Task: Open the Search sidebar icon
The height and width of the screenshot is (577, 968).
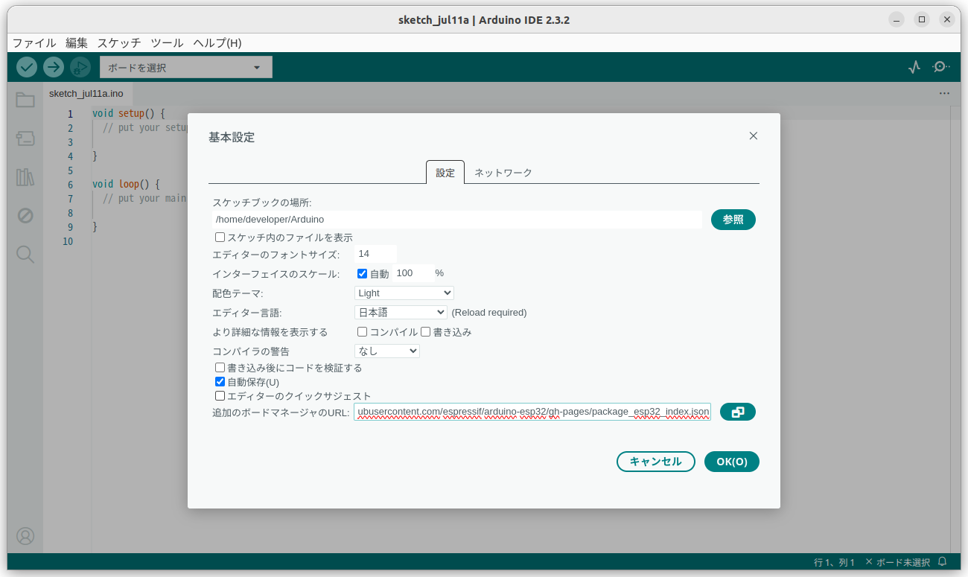Action: pyautogui.click(x=25, y=254)
